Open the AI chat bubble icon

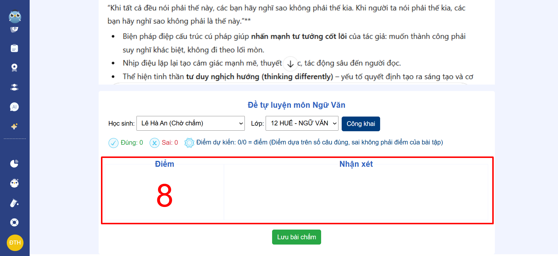(14, 107)
